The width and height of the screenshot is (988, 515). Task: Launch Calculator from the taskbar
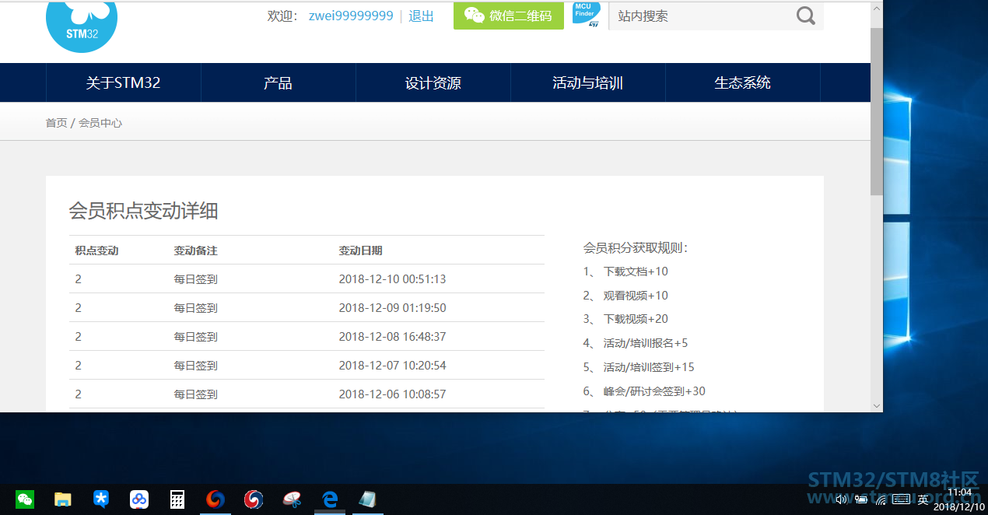tap(177, 499)
